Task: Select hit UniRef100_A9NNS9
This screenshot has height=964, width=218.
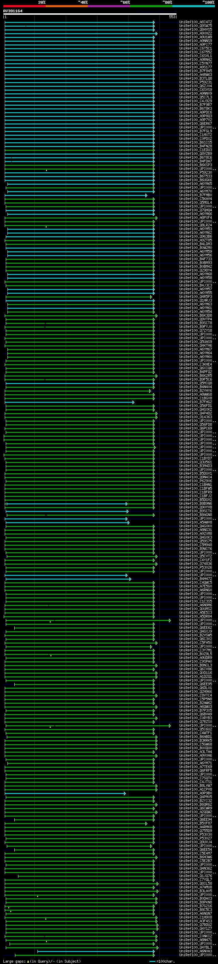Action: point(196,41)
